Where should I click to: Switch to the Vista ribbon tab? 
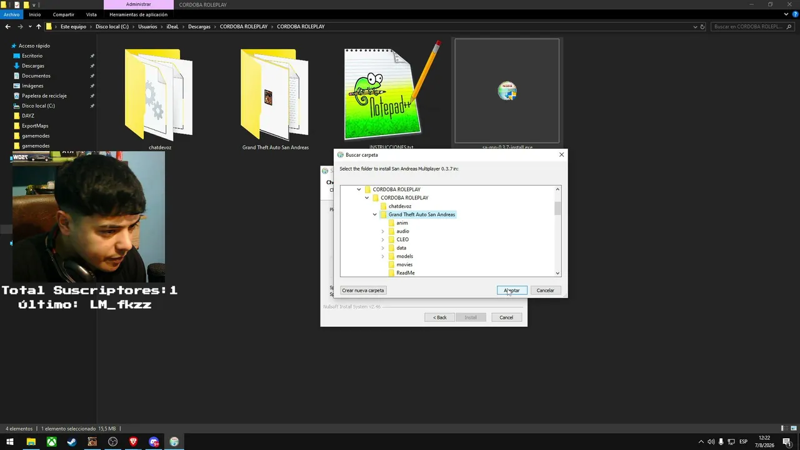(91, 14)
